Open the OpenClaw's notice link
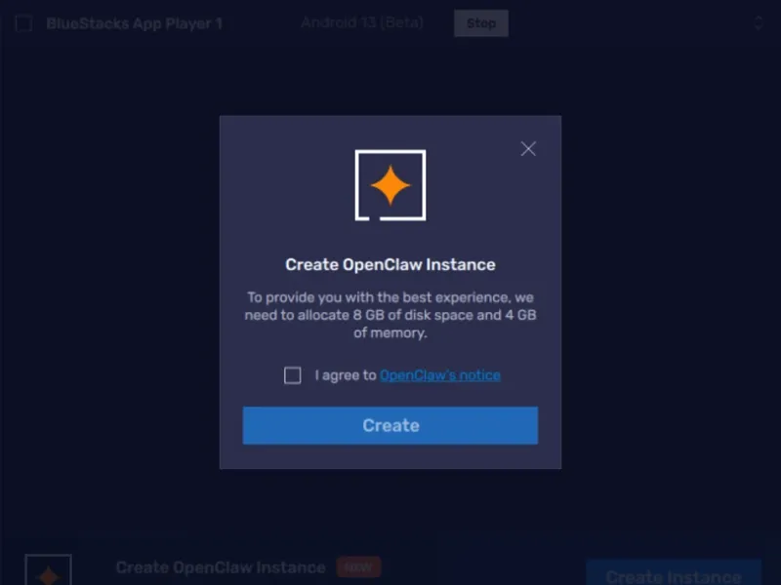This screenshot has width=781, height=585. click(440, 375)
